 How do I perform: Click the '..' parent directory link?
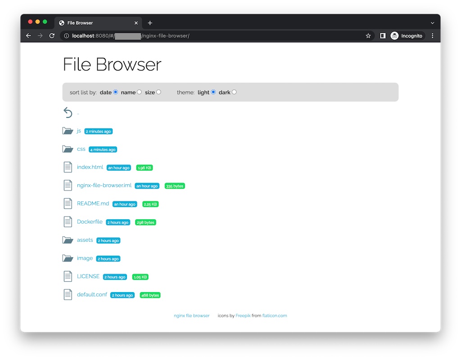(x=78, y=113)
